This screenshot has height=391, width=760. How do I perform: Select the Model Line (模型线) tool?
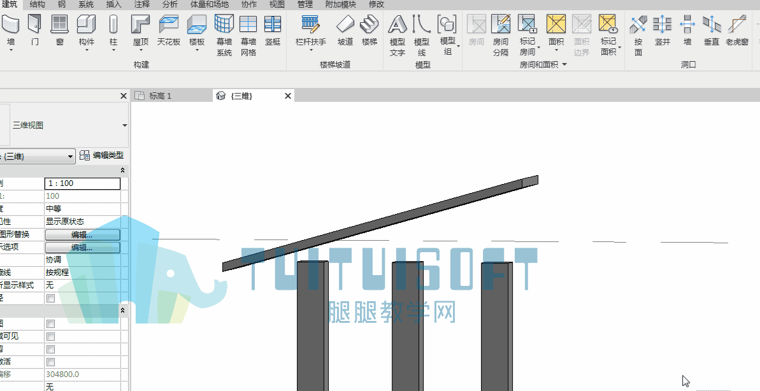(x=422, y=35)
